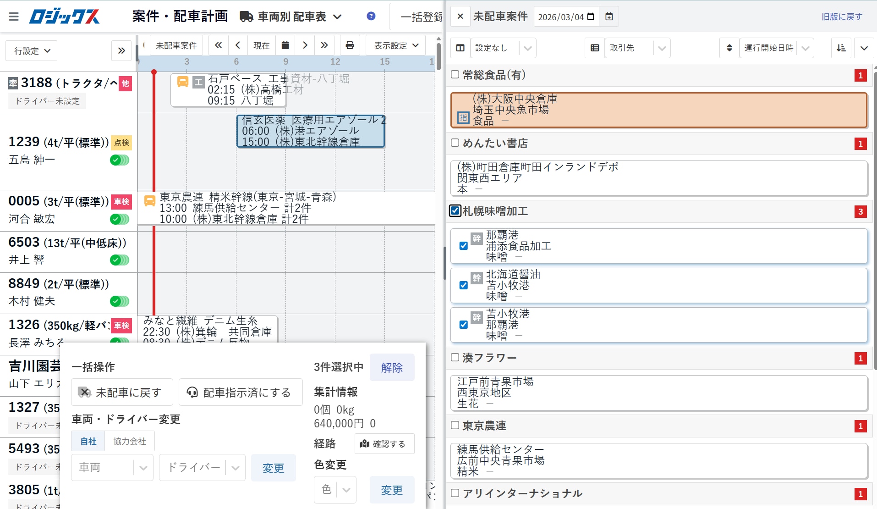Click the printer icon in timeline toolbar

(x=350, y=45)
